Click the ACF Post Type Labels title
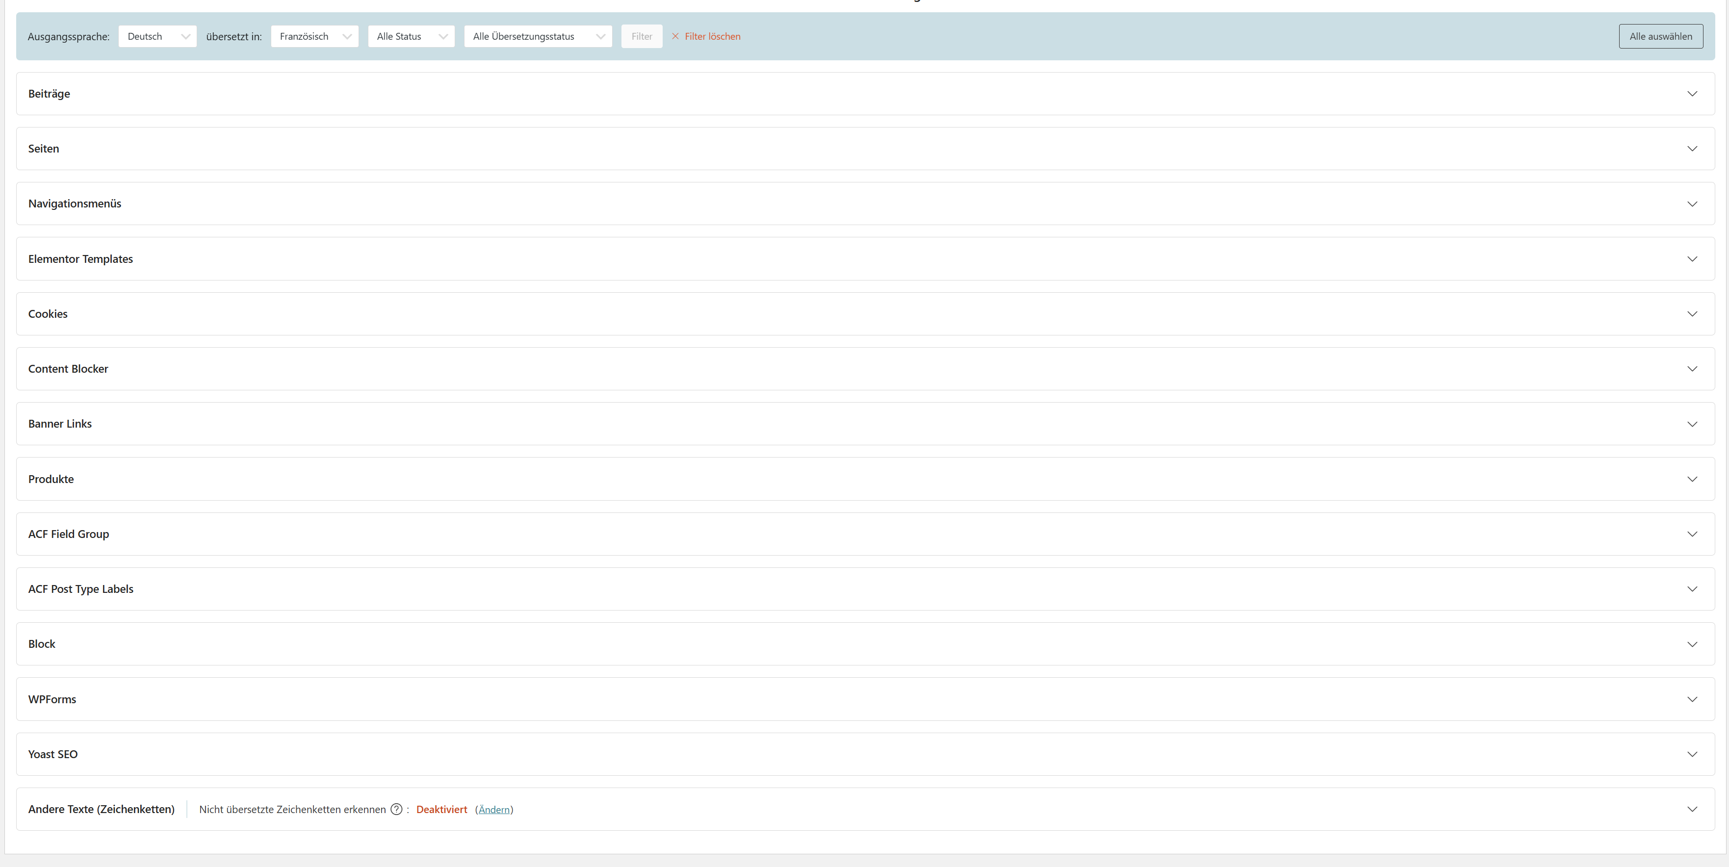The height and width of the screenshot is (867, 1729). [x=80, y=589]
